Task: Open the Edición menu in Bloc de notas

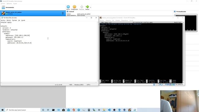Action: [9, 20]
